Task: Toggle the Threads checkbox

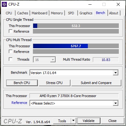Action: (x=11, y=59)
